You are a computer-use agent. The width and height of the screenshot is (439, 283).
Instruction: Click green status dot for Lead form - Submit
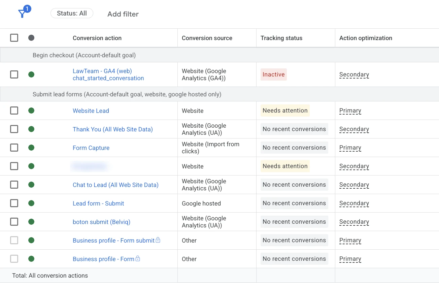(31, 203)
